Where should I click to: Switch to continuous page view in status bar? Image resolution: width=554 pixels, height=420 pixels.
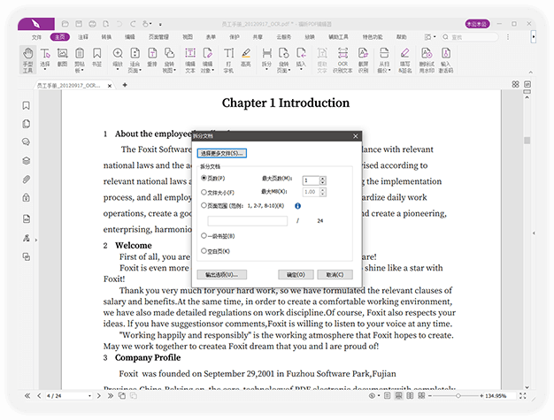coord(398,396)
